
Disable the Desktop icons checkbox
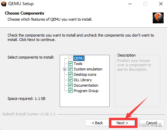pos(70,74)
